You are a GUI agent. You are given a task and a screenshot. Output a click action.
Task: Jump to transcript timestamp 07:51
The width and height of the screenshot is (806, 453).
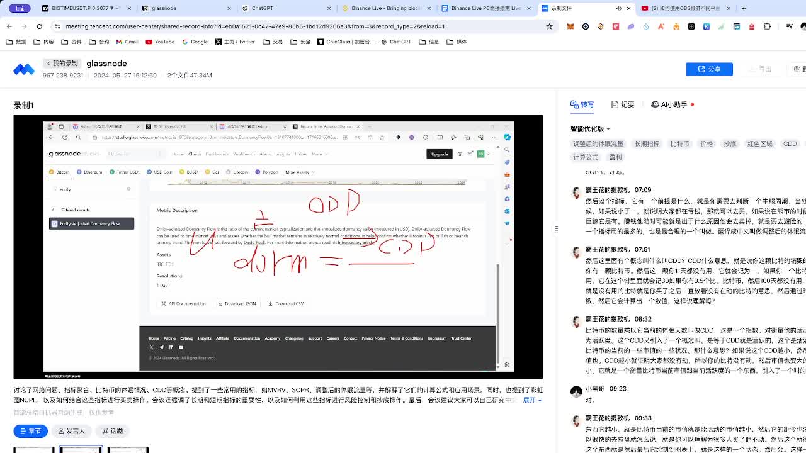[642, 250]
